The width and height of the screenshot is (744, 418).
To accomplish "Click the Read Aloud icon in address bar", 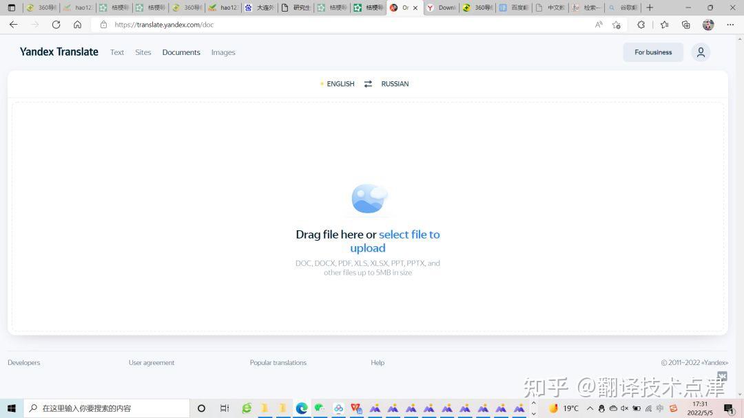I will click(598, 25).
